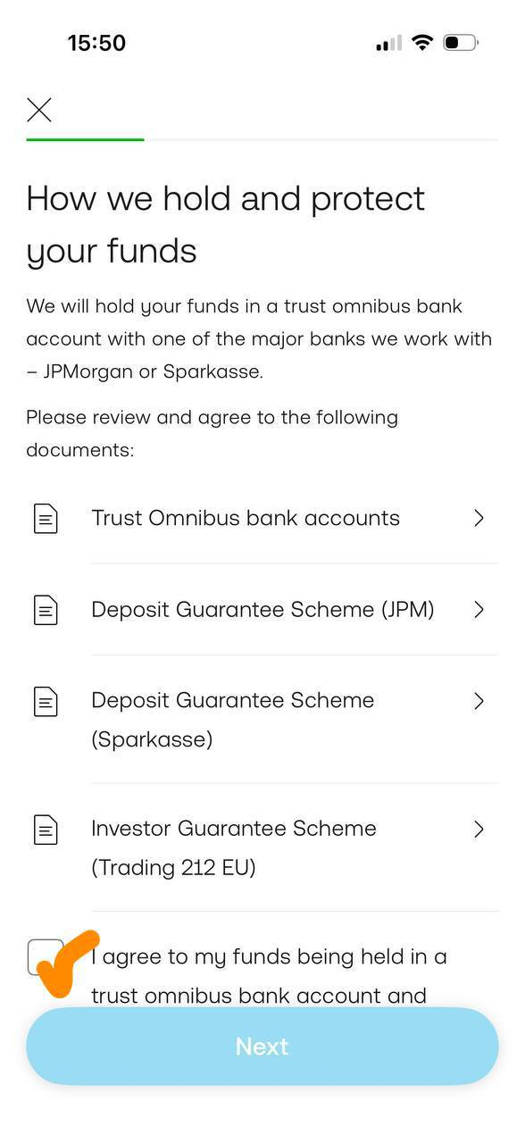This screenshot has width=525, height=1143.
Task: Tap the Trust Omnibus bank accounts document icon
Action: (x=46, y=518)
